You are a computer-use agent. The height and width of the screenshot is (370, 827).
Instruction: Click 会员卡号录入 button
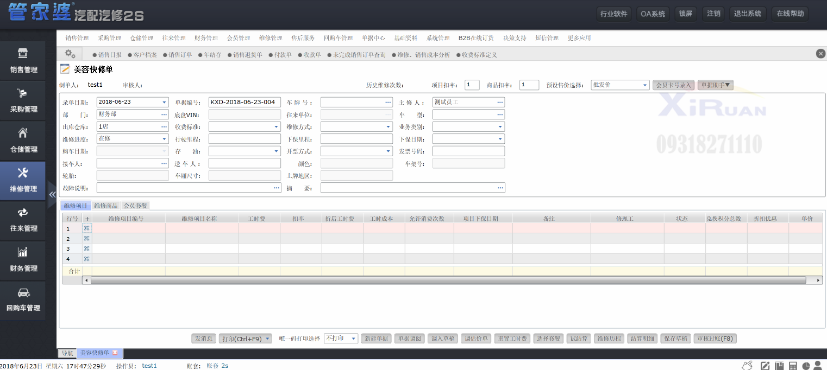click(x=674, y=85)
